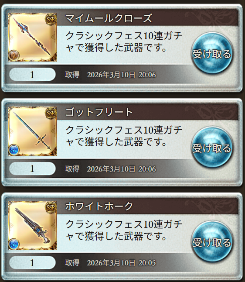The width and height of the screenshot is (245, 282).
Task: Click the quantity 1 field for ホワイトホーク
Action: tap(32, 263)
